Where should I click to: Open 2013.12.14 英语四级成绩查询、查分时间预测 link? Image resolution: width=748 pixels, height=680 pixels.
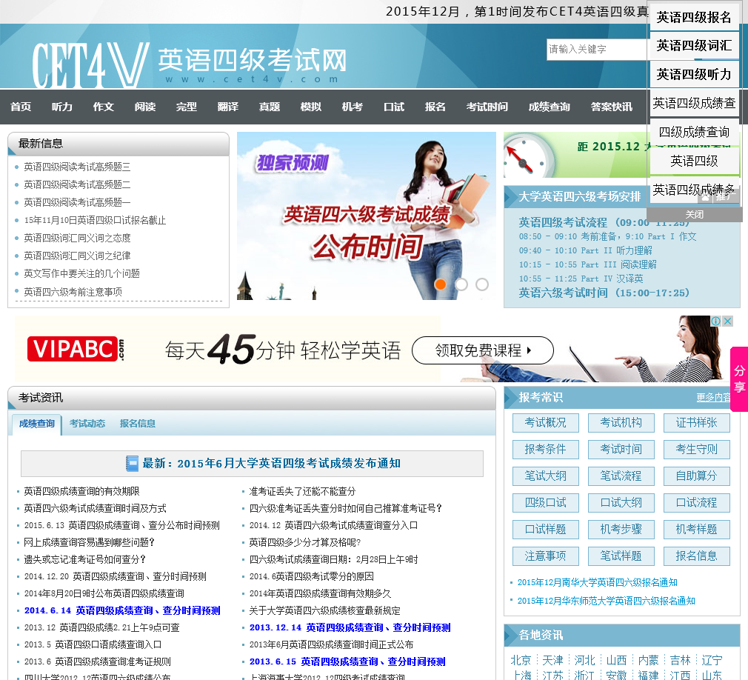350,628
